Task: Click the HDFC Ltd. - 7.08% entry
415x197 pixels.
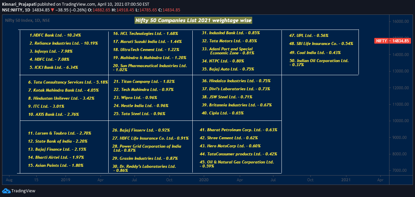Action: click(x=49, y=59)
